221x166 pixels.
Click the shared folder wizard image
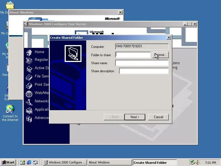(x=73, y=53)
